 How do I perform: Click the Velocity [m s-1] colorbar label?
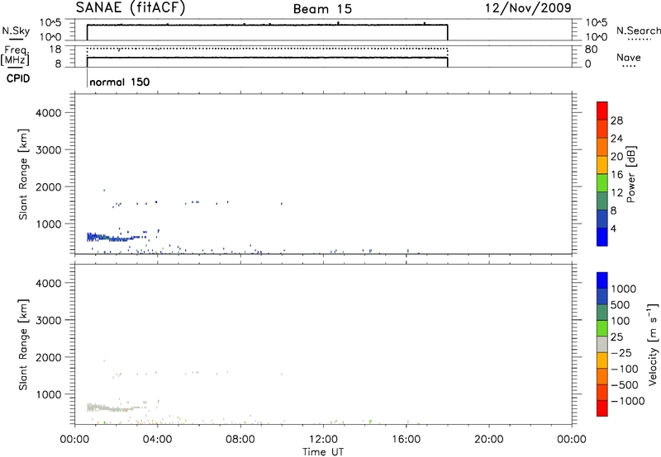tap(653, 344)
